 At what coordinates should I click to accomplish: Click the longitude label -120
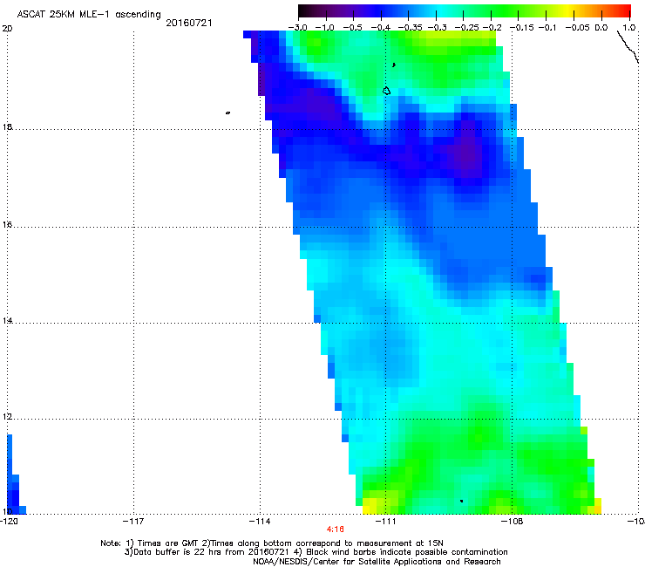pos(9,522)
